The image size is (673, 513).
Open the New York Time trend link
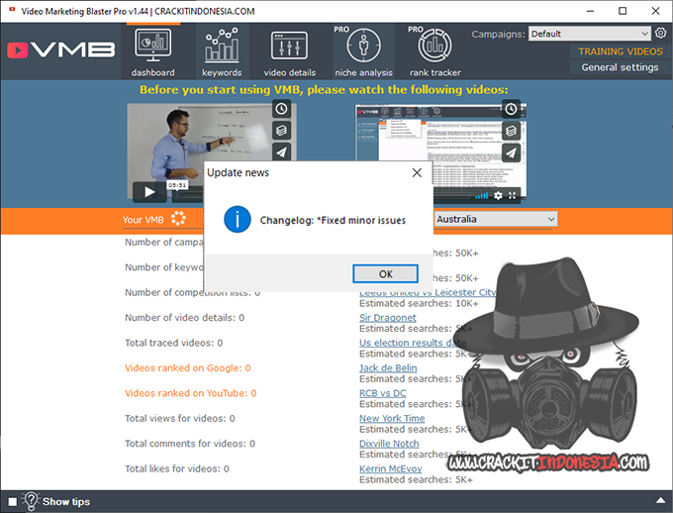(x=392, y=418)
